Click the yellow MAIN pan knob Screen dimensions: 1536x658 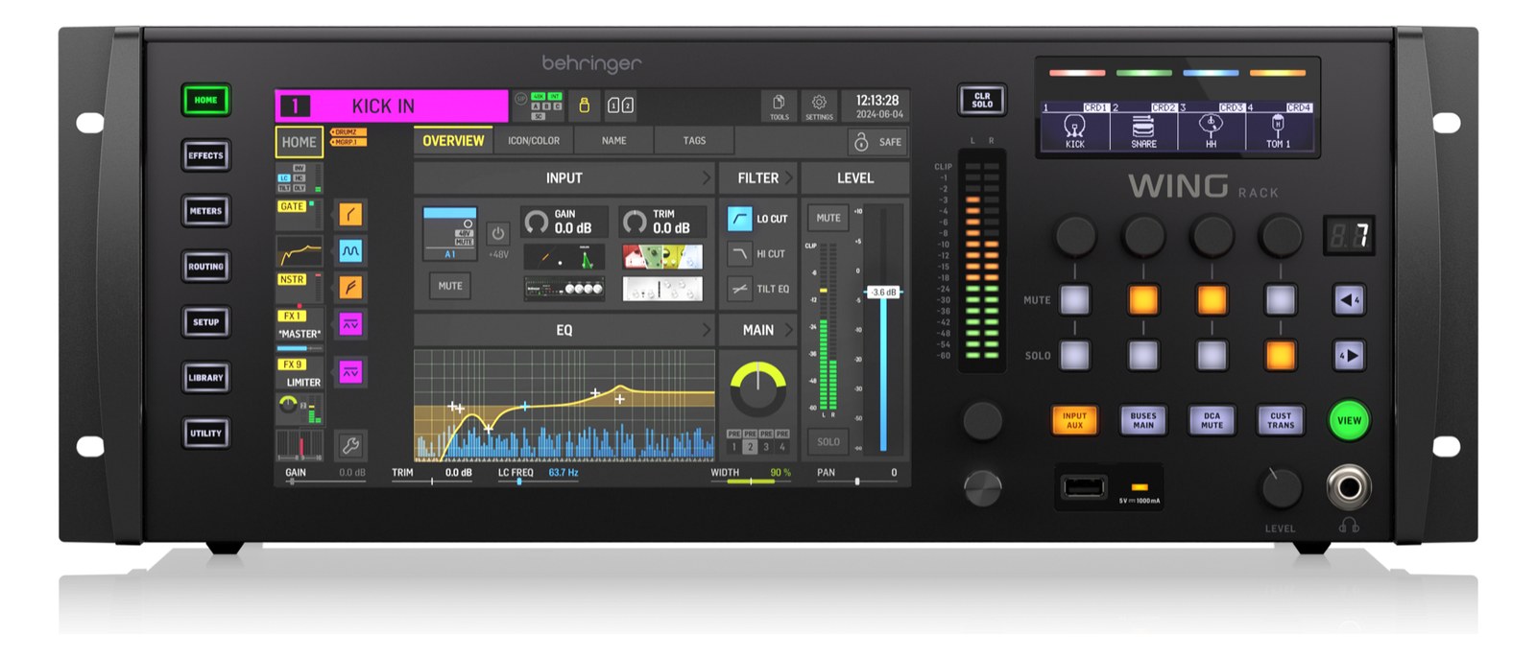[x=757, y=388]
